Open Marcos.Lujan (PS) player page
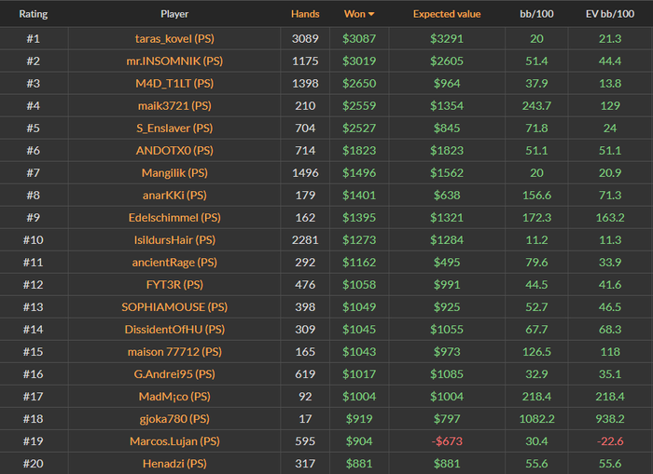 click(174, 440)
